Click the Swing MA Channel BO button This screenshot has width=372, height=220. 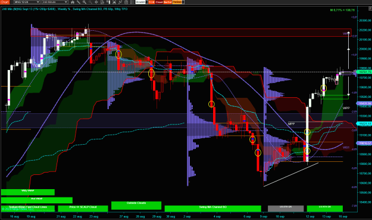(x=213, y=208)
